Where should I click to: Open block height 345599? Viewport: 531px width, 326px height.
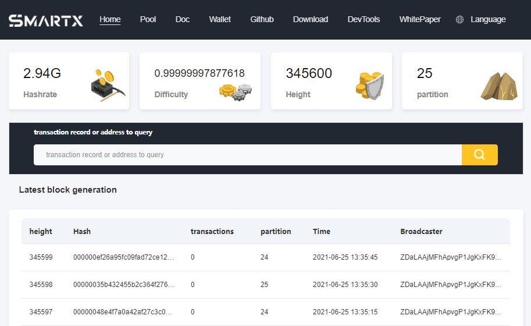point(41,257)
